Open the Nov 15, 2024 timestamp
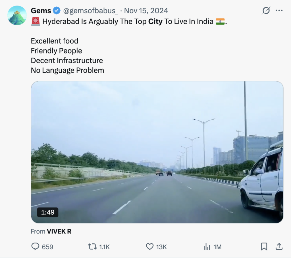Screen dimensions: 291x259 point(146,11)
